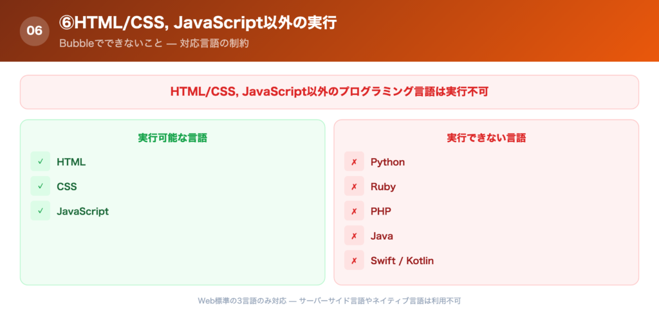The height and width of the screenshot is (320, 659).
Task: Click the JavaScript list item text
Action: [x=83, y=211]
